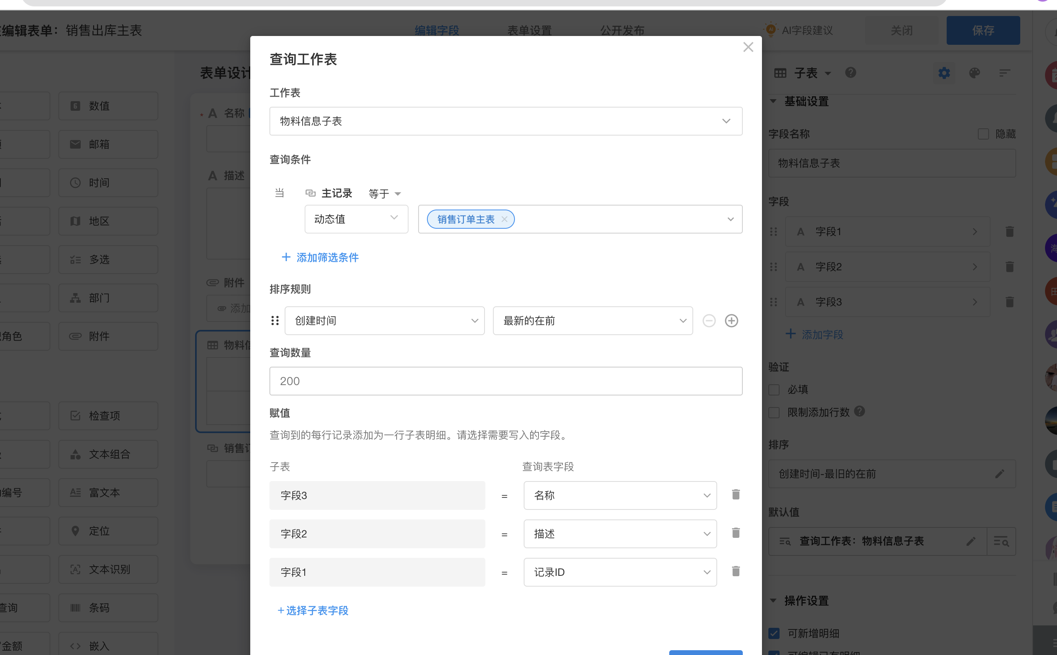Open the style palette icon in right panel
Viewport: 1057px width, 655px height.
tap(974, 73)
